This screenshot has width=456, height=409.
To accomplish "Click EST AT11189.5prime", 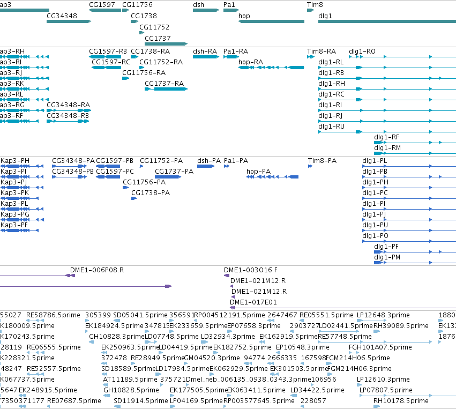I will pos(105,385).
